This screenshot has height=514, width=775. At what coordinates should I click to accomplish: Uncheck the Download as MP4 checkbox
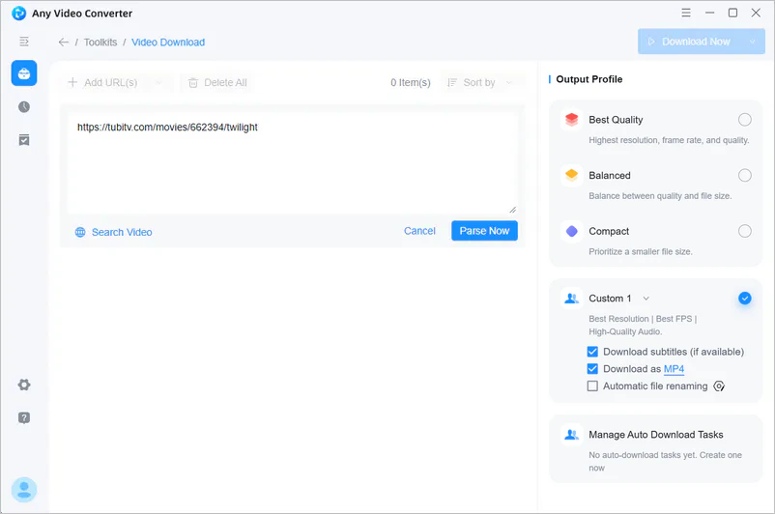tap(592, 369)
